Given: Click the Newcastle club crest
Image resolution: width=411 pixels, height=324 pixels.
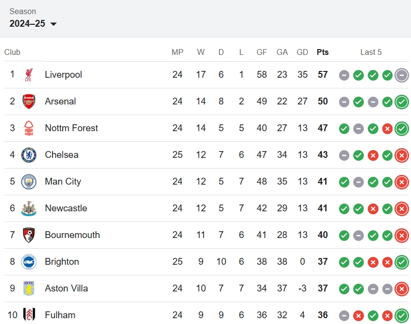Looking at the screenshot, I should (x=29, y=208).
